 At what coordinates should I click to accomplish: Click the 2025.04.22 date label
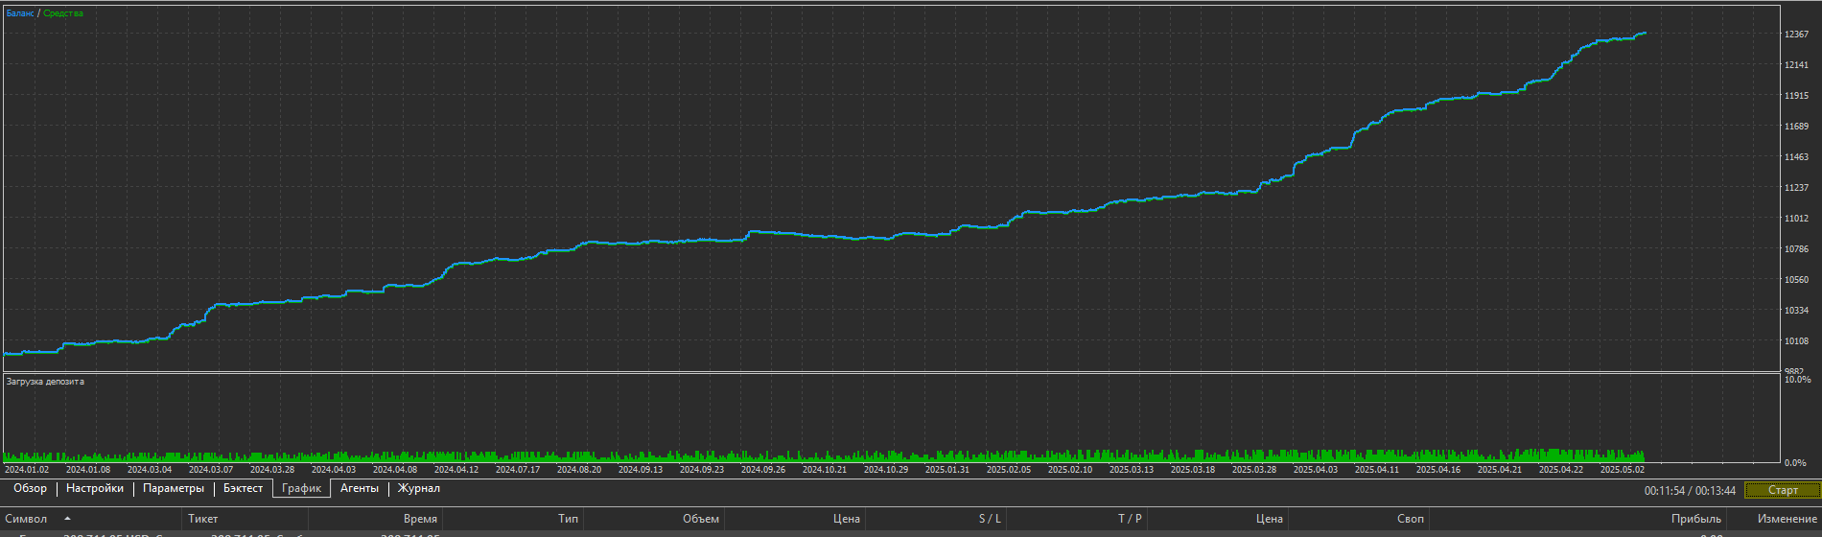1561,470
